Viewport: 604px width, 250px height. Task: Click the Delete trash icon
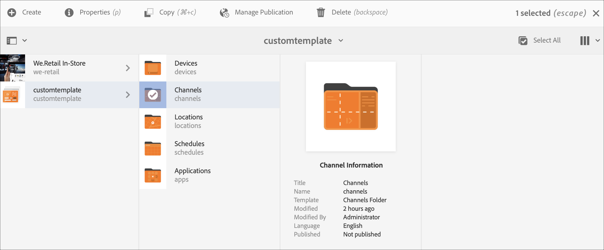[321, 13]
